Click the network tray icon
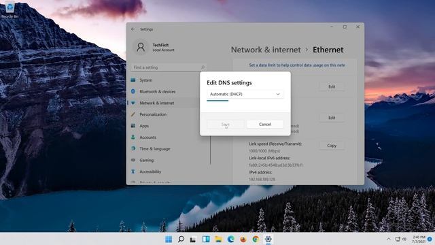The width and height of the screenshot is (435, 245). click(x=398, y=239)
